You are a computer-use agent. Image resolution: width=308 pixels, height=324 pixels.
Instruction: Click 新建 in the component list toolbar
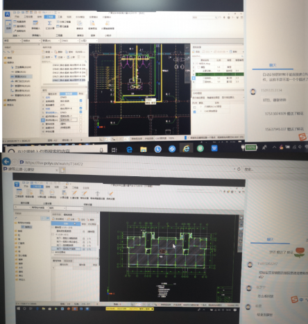click(x=46, y=52)
